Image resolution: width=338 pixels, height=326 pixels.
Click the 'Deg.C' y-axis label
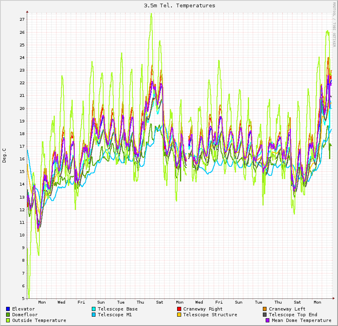coord(4,155)
